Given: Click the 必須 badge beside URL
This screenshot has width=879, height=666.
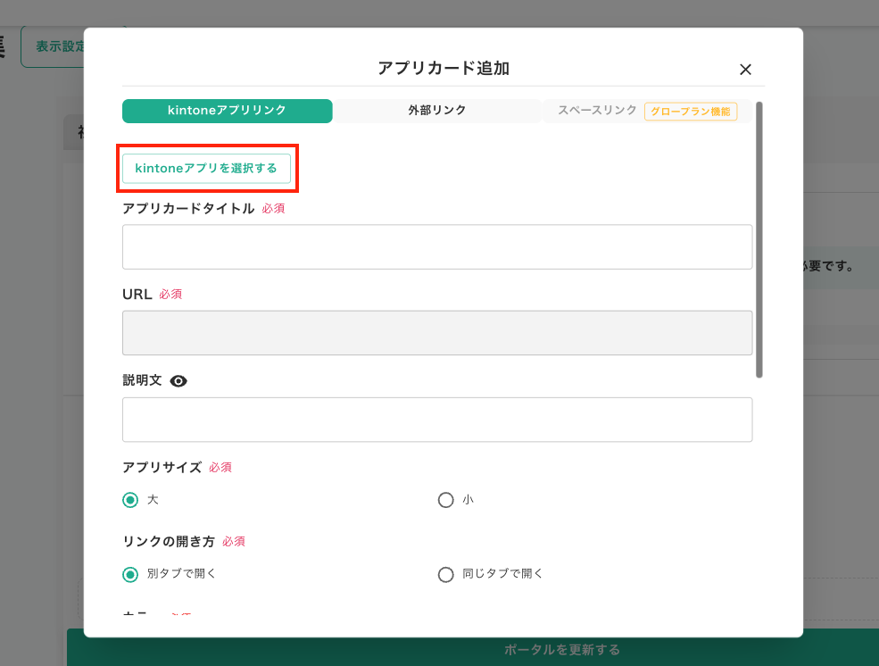Looking at the screenshot, I should coord(170,293).
